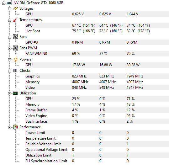Image resolution: width=169 pixels, height=165 pixels.
Task: Select the Reliable Voltage Limit row
Action: click(x=97, y=144)
